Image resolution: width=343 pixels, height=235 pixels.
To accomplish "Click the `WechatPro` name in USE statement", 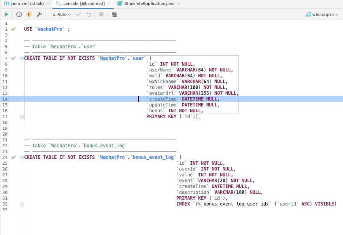I will 50,29.
